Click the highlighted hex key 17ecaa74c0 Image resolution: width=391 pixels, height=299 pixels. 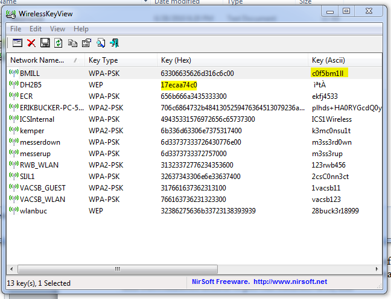[x=179, y=85]
